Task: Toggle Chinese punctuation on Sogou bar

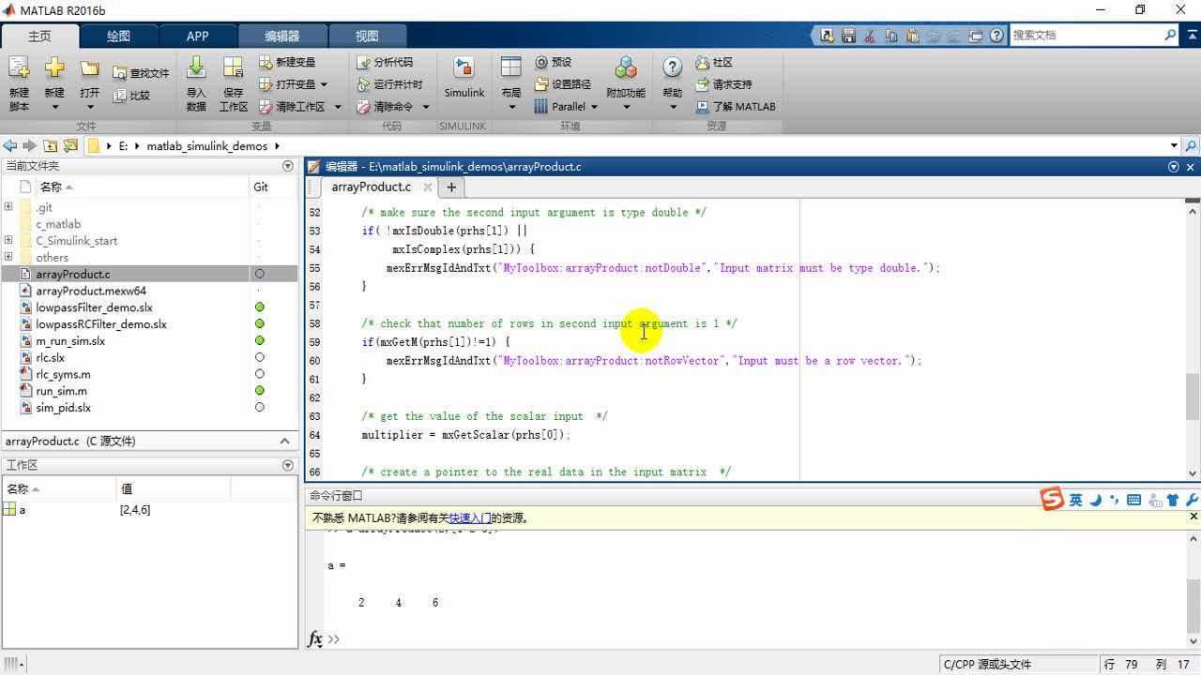Action: point(1116,499)
